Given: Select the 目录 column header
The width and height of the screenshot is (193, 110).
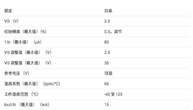Looking at the screenshot, I should (108, 11).
